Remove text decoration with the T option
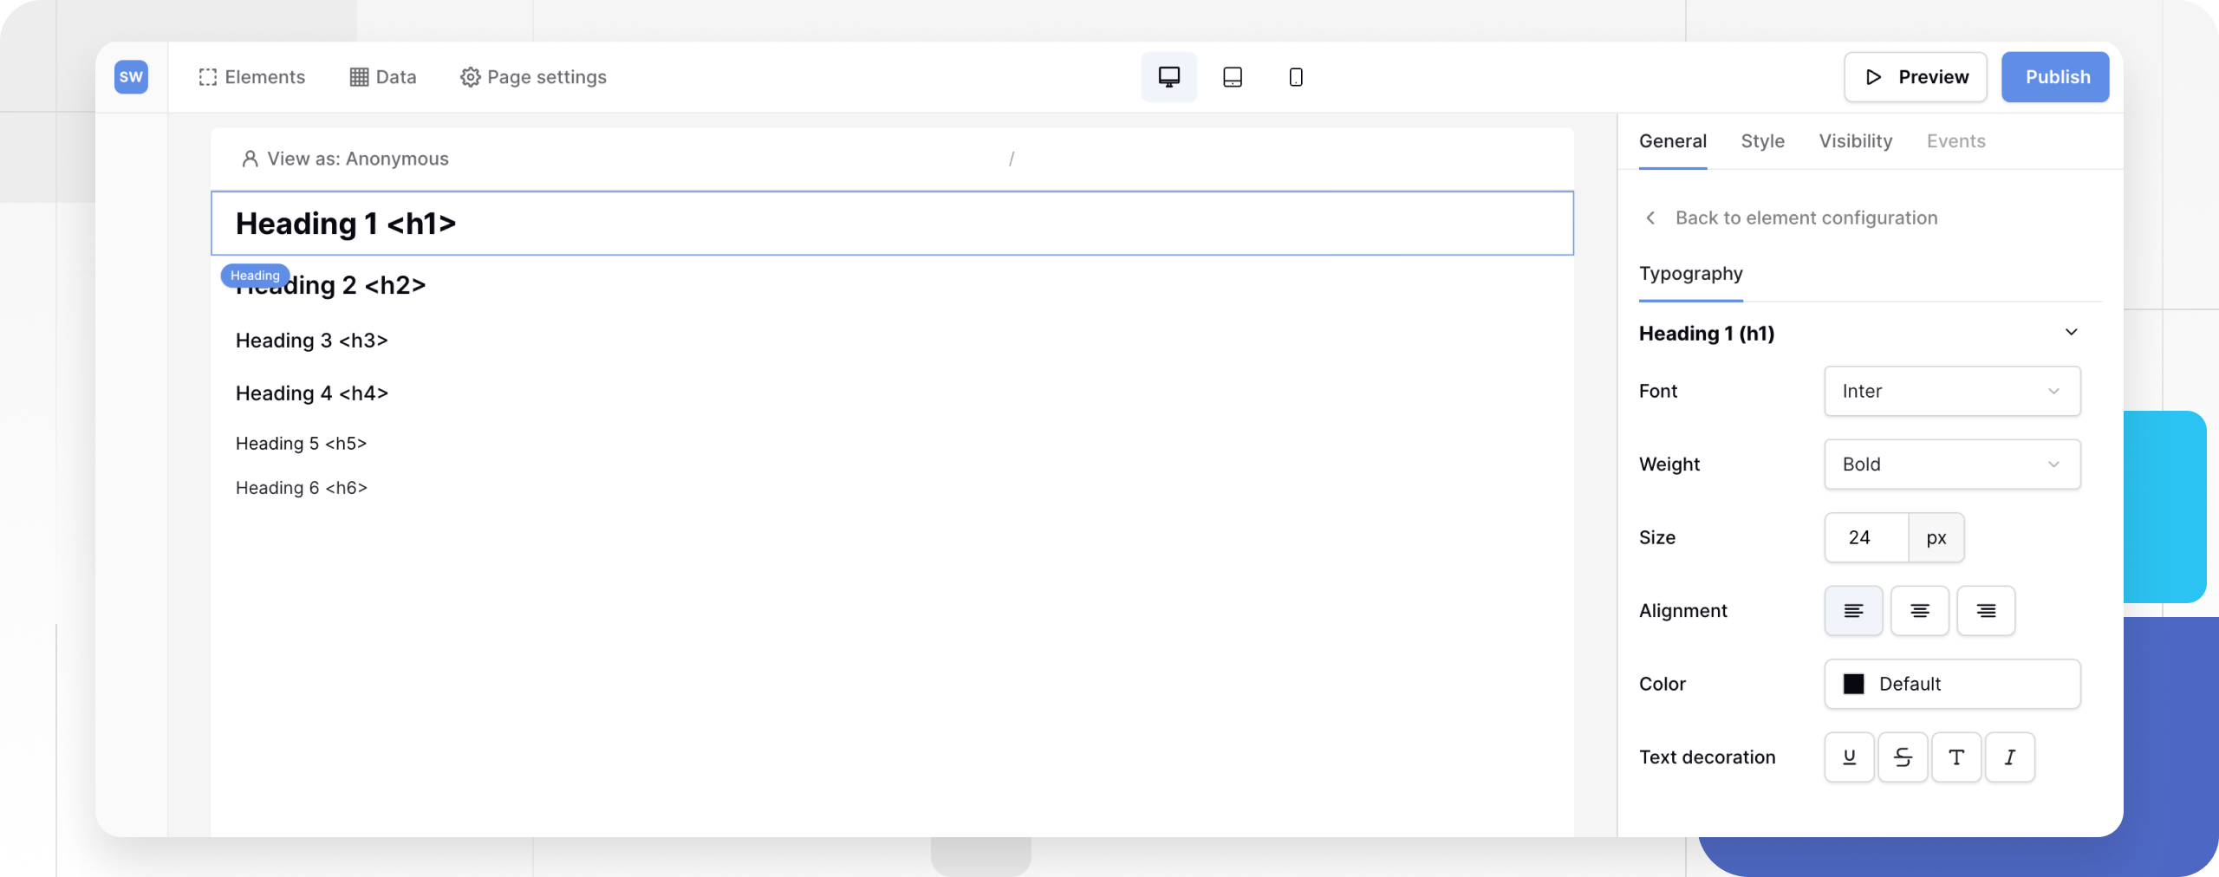This screenshot has width=2219, height=877. point(1956,757)
